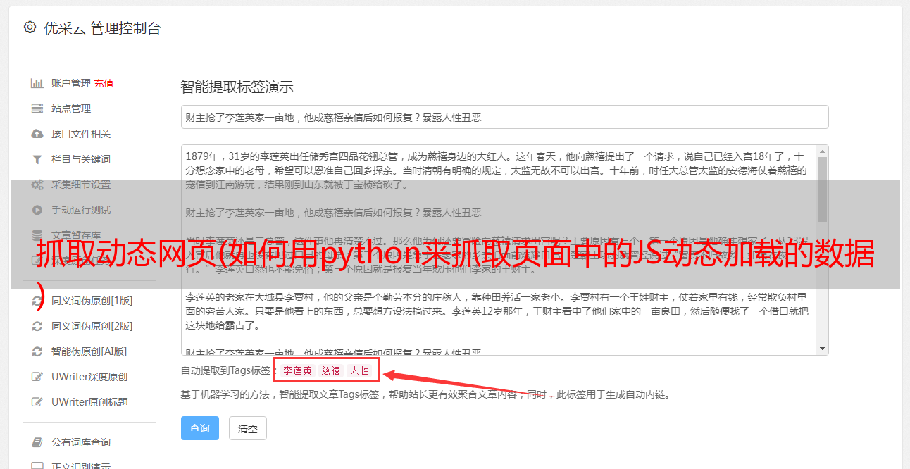Click the blue 查询 button
This screenshot has height=469, width=910.
point(200,428)
